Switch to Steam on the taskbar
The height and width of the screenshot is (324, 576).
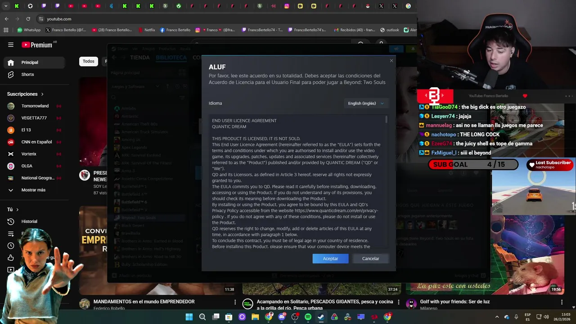321,317
